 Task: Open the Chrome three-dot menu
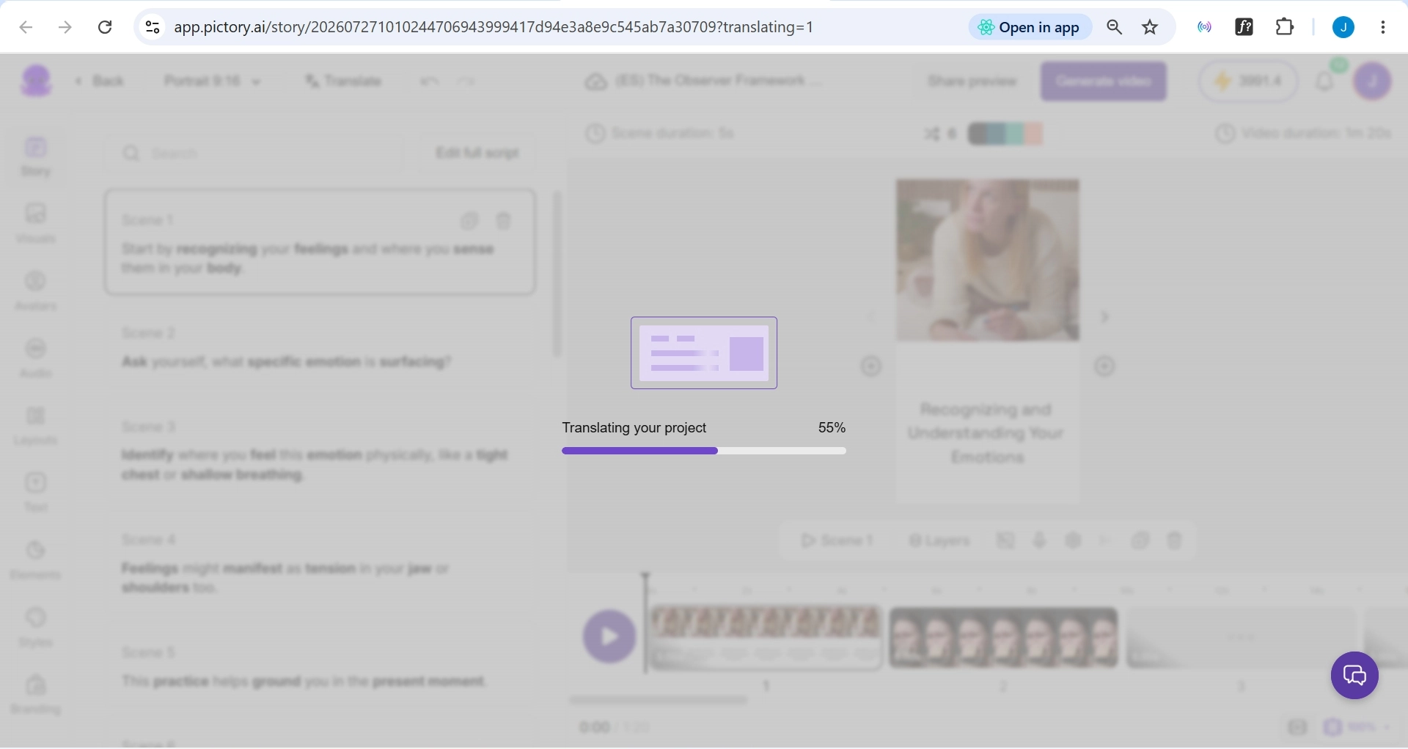[1383, 27]
